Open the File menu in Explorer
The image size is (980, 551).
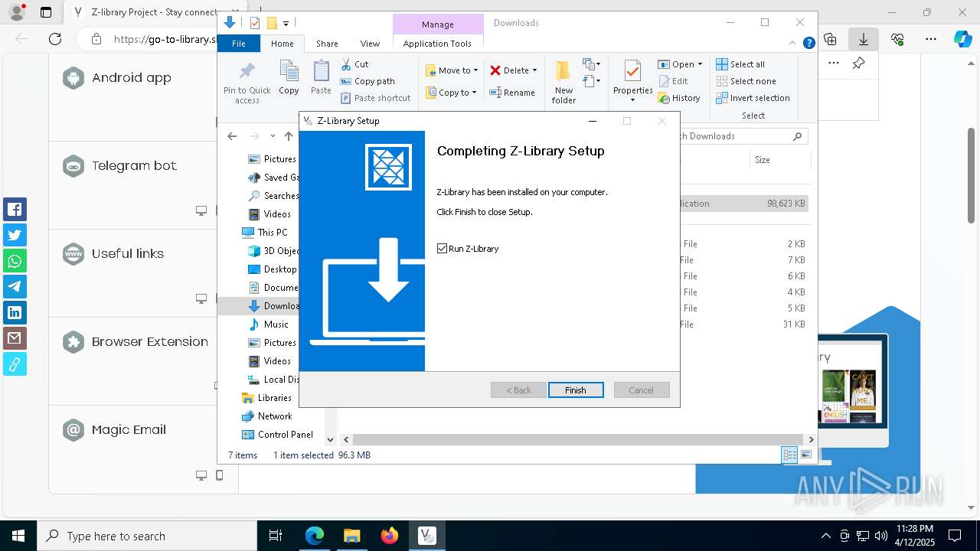pyautogui.click(x=239, y=44)
